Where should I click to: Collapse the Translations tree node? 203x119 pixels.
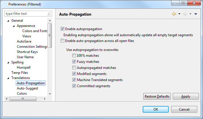[8, 78]
